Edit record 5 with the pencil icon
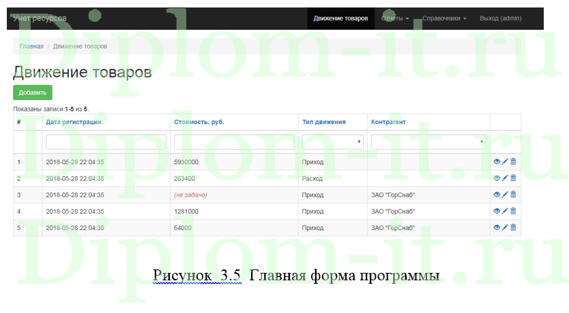This screenshot has width=569, height=313. click(x=505, y=227)
